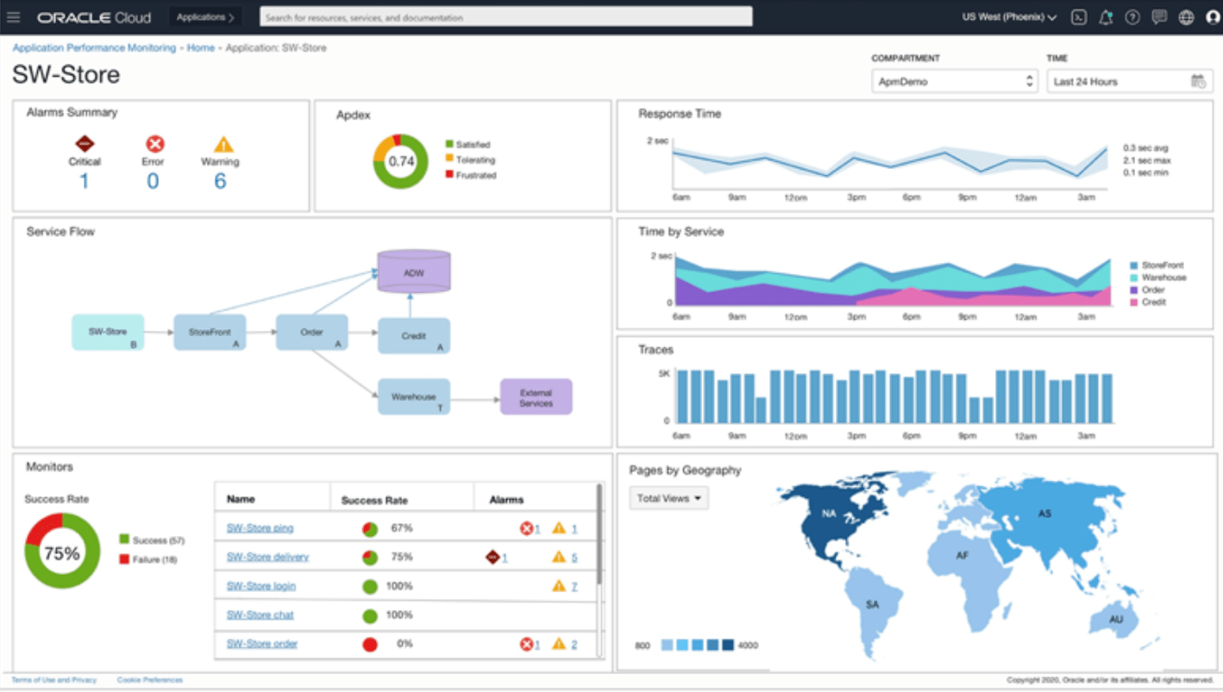Open the notifications bell
Image resolution: width=1223 pixels, height=692 pixels.
(x=1106, y=16)
